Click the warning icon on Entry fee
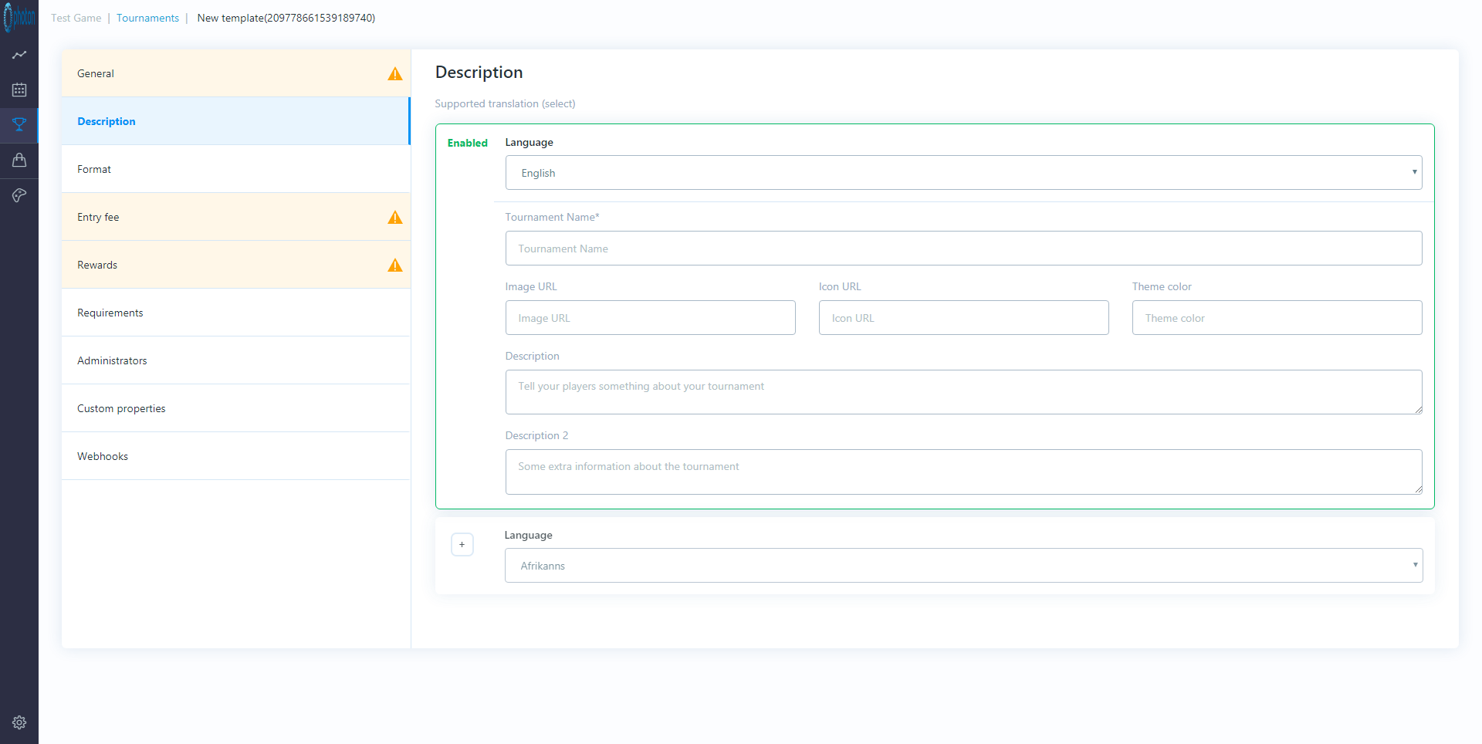The image size is (1482, 744). point(394,218)
